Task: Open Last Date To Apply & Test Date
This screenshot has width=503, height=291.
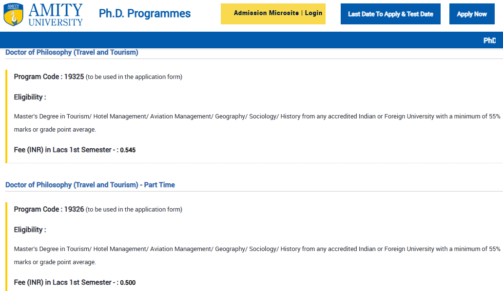Action: [x=390, y=14]
